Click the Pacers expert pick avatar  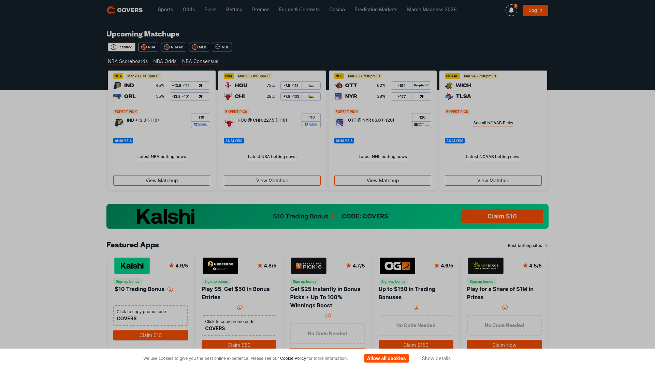tap(119, 123)
